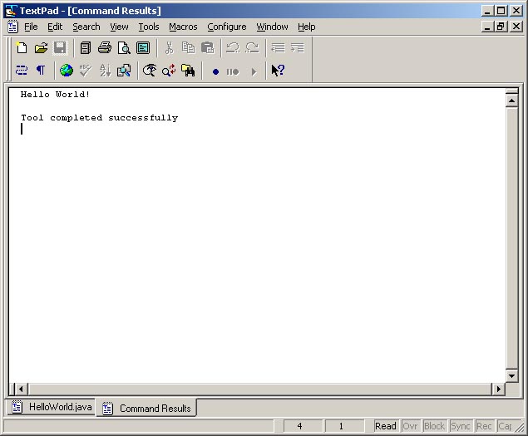Click the Sort A-Z icon
This screenshot has width=528, height=436.
click(x=105, y=71)
